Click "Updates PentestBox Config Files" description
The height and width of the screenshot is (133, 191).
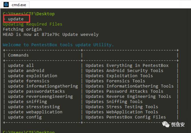point(126,117)
